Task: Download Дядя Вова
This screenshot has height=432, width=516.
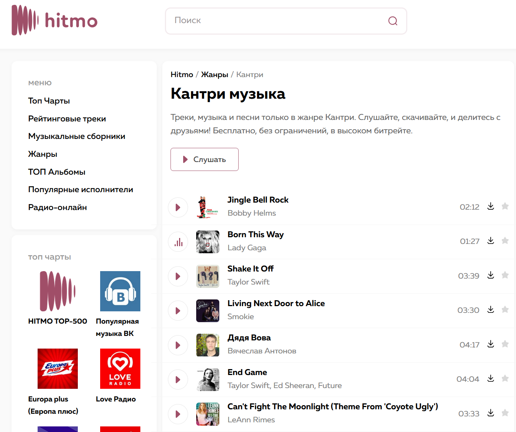Action: tap(491, 344)
